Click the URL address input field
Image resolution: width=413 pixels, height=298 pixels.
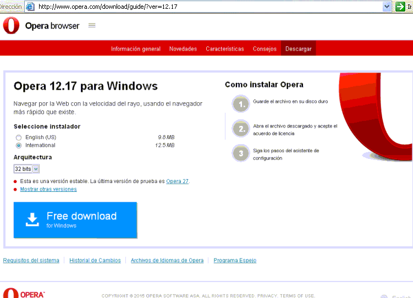pos(208,7)
